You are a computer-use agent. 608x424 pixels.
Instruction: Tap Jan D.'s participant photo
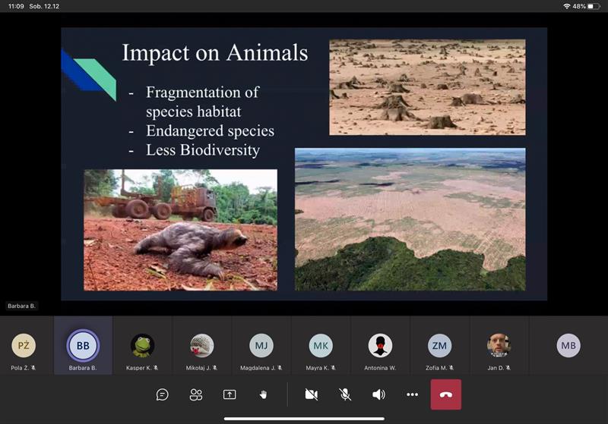click(499, 346)
